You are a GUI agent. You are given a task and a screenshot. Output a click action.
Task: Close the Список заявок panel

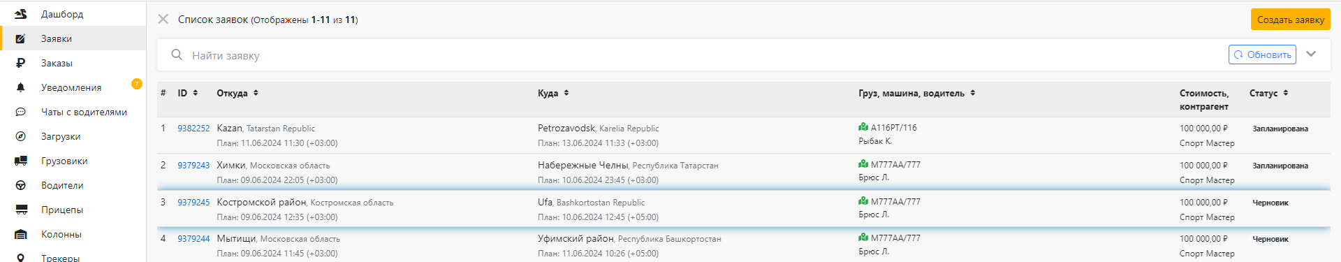tap(163, 19)
